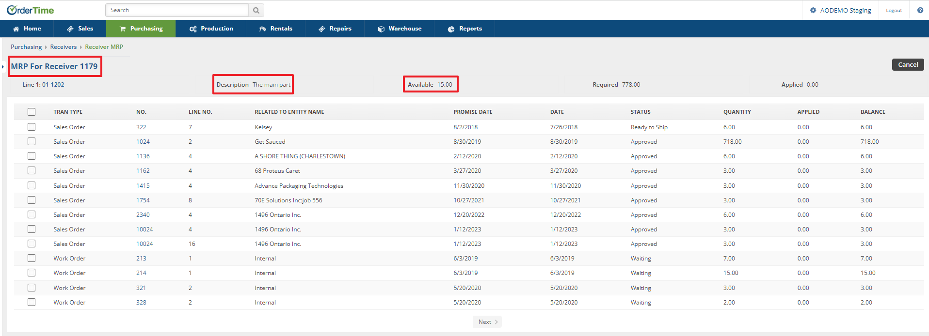
Task: Open the Rentals menu
Action: click(x=275, y=29)
